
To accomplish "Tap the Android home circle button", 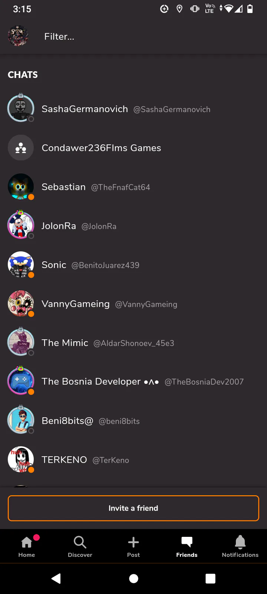I will (133, 578).
